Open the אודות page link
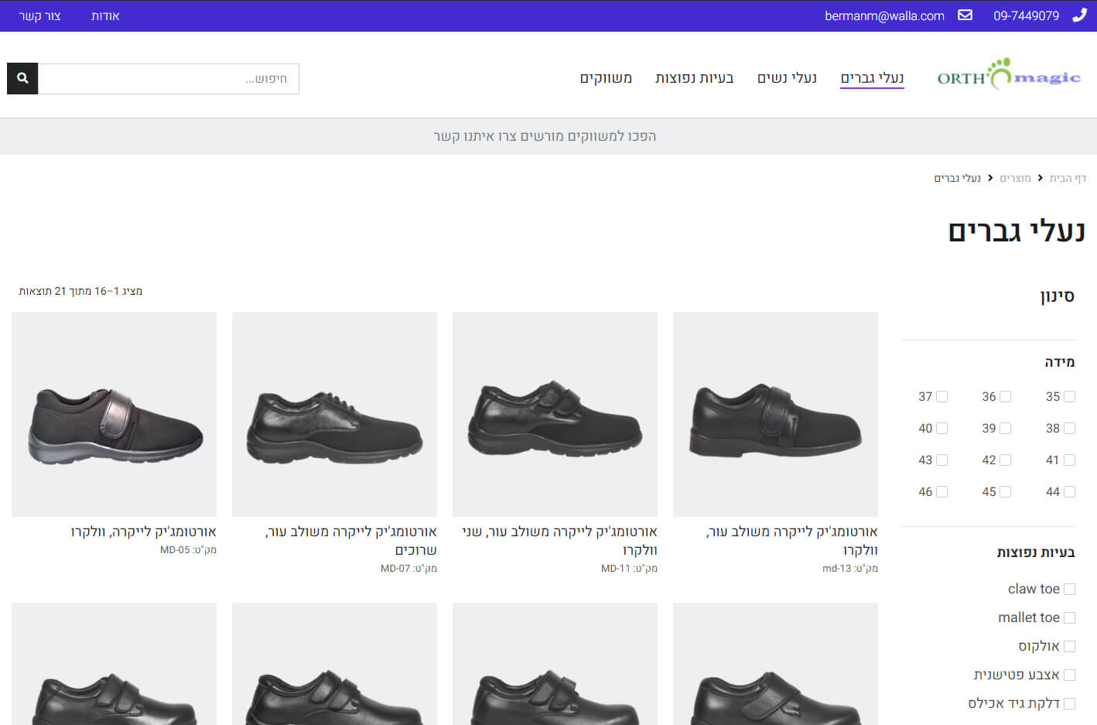This screenshot has width=1097, height=725. pyautogui.click(x=105, y=15)
